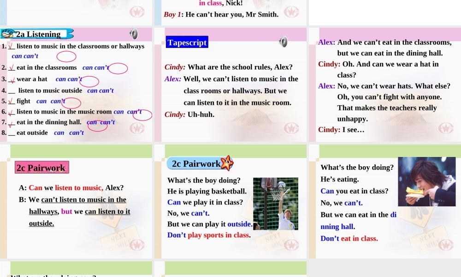Click the blue 'nning hall.' line

(338, 227)
